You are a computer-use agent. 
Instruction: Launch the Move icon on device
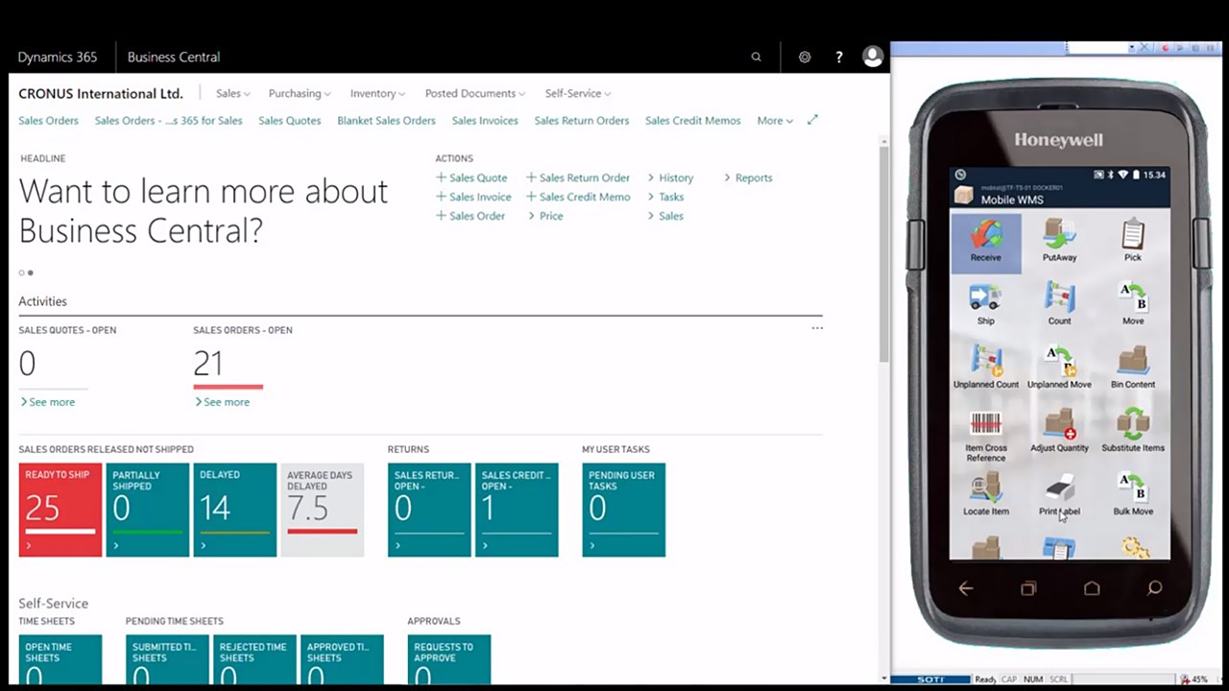pyautogui.click(x=1133, y=304)
